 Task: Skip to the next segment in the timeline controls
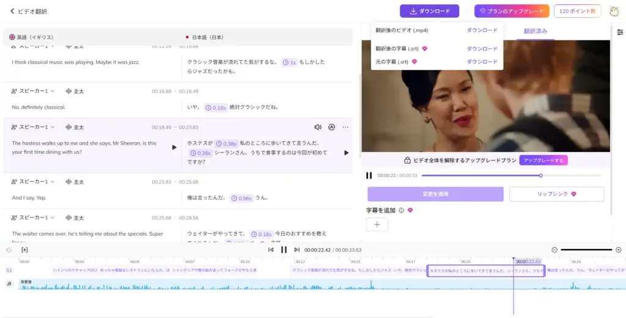point(297,250)
